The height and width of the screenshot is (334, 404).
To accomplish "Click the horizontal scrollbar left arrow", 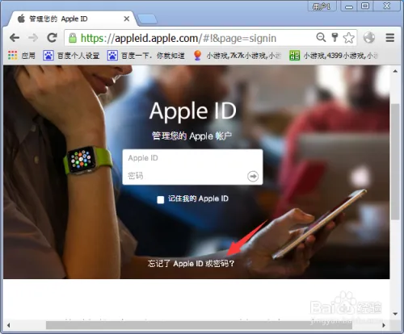I will click(9, 325).
